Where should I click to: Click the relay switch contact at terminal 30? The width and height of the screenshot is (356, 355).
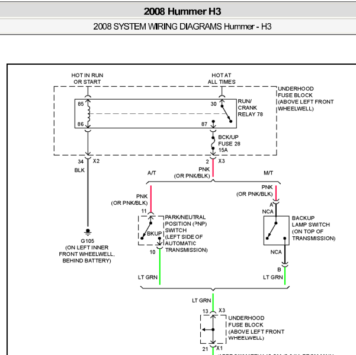click(226, 114)
